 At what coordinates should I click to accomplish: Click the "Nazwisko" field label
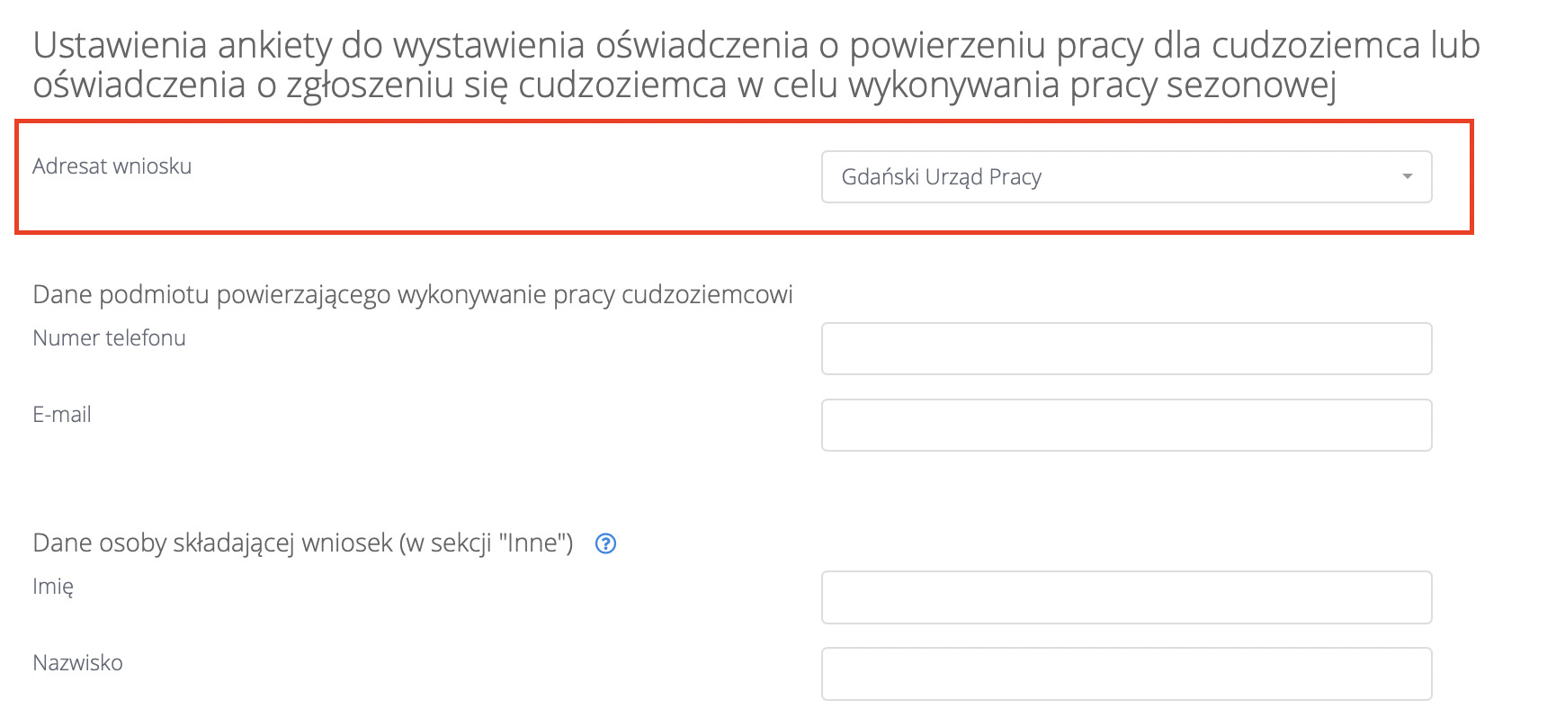tap(77, 663)
